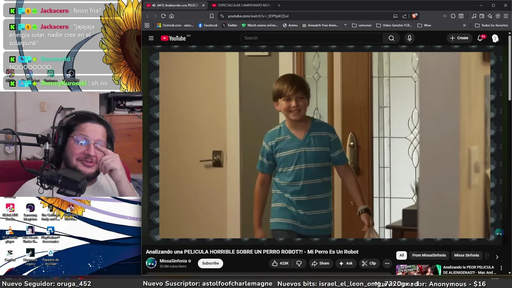
Task: Open options menu for the suggested ALIENIGENAS video
Action: click(x=501, y=268)
